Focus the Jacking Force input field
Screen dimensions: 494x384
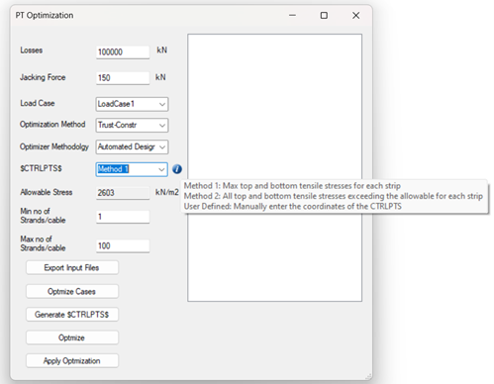point(123,78)
